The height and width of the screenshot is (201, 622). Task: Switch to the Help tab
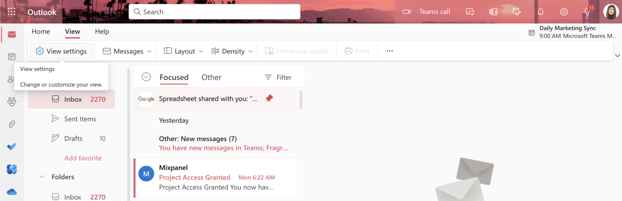pos(102,31)
